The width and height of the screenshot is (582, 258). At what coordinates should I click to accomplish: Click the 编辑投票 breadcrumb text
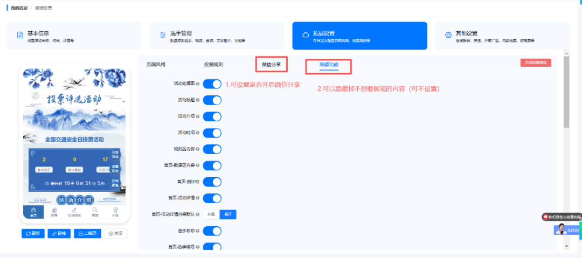(x=44, y=8)
